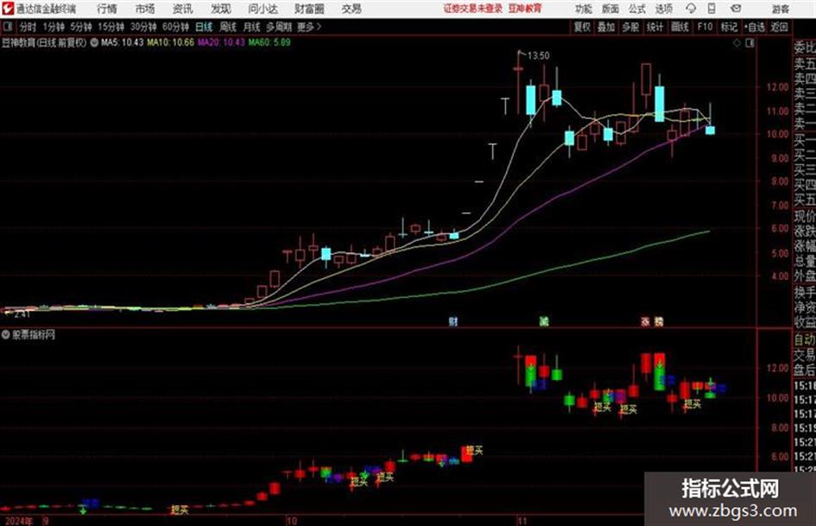Click the 2024年 date label
This screenshot has width=816, height=526.
pos(19,521)
